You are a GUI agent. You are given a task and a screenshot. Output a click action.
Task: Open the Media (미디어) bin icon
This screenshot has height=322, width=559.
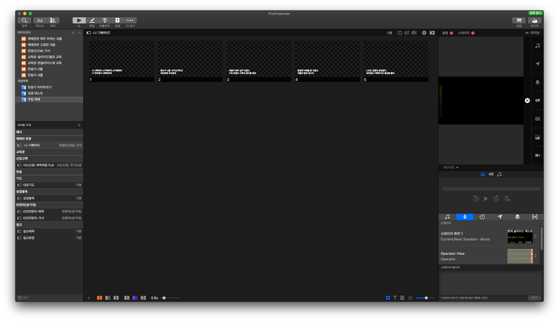(x=535, y=20)
